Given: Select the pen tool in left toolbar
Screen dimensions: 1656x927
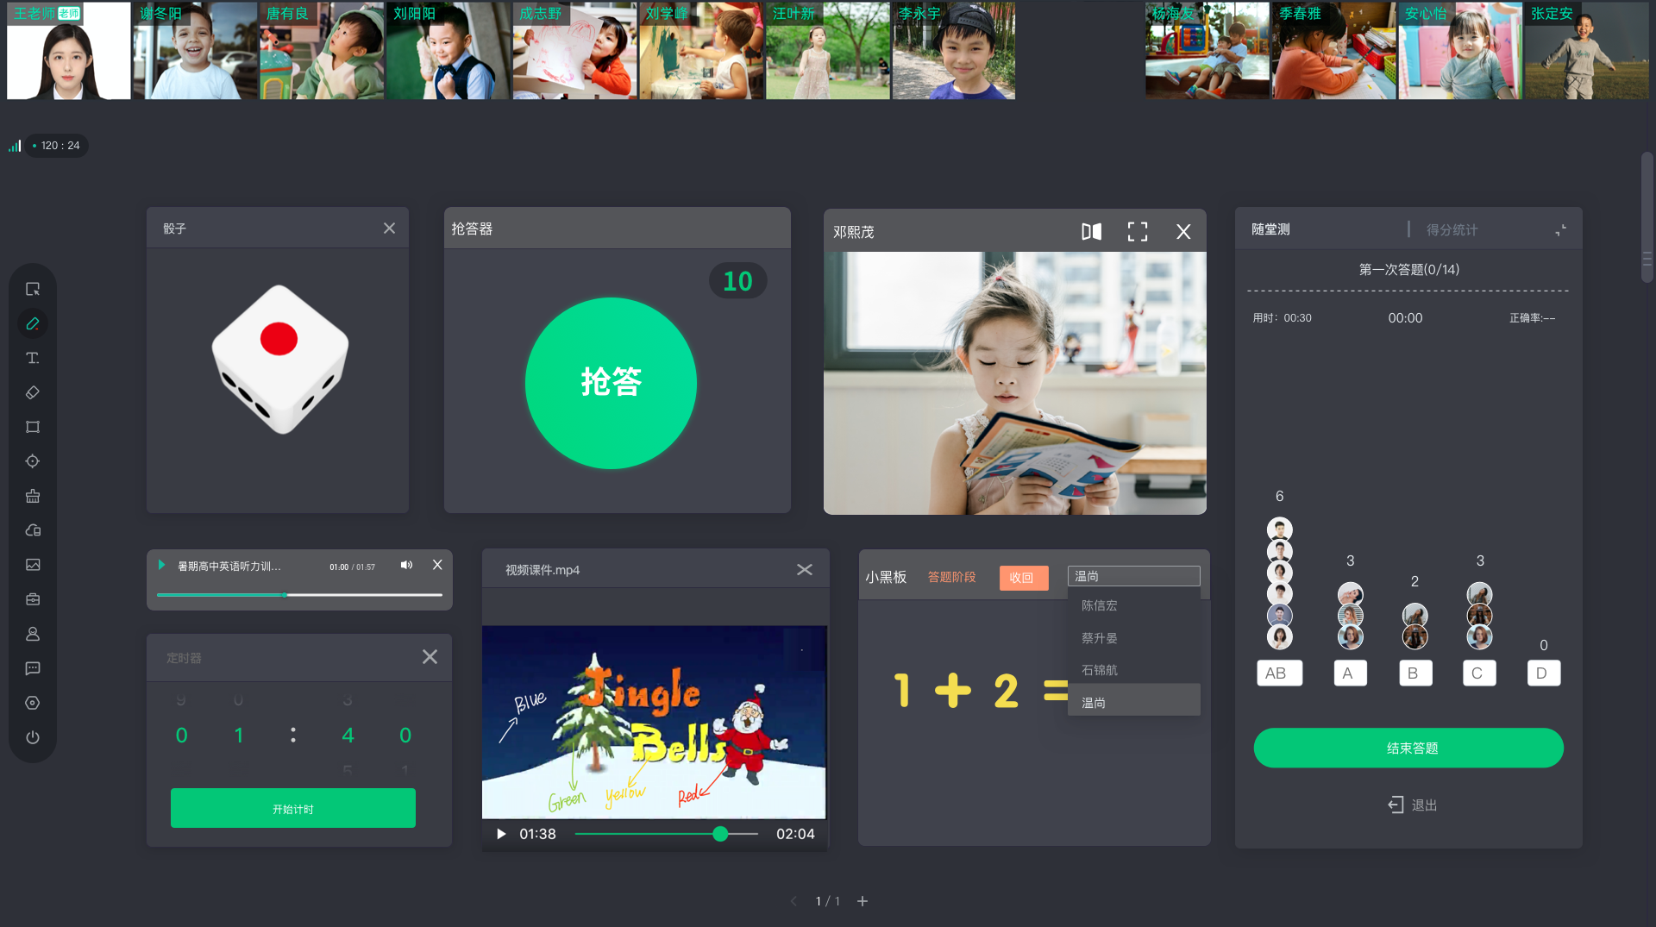Looking at the screenshot, I should tap(33, 323).
